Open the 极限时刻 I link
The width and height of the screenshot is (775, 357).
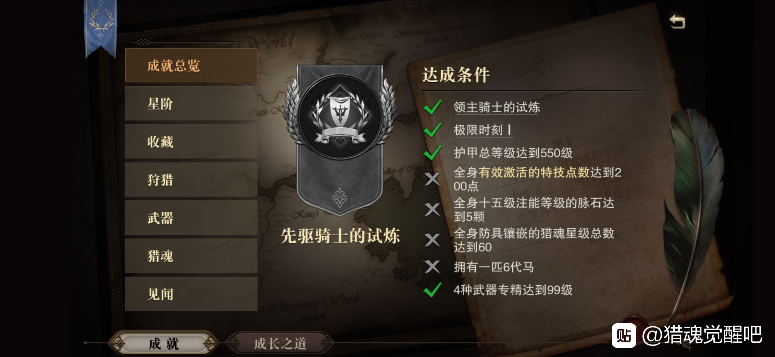click(x=483, y=130)
